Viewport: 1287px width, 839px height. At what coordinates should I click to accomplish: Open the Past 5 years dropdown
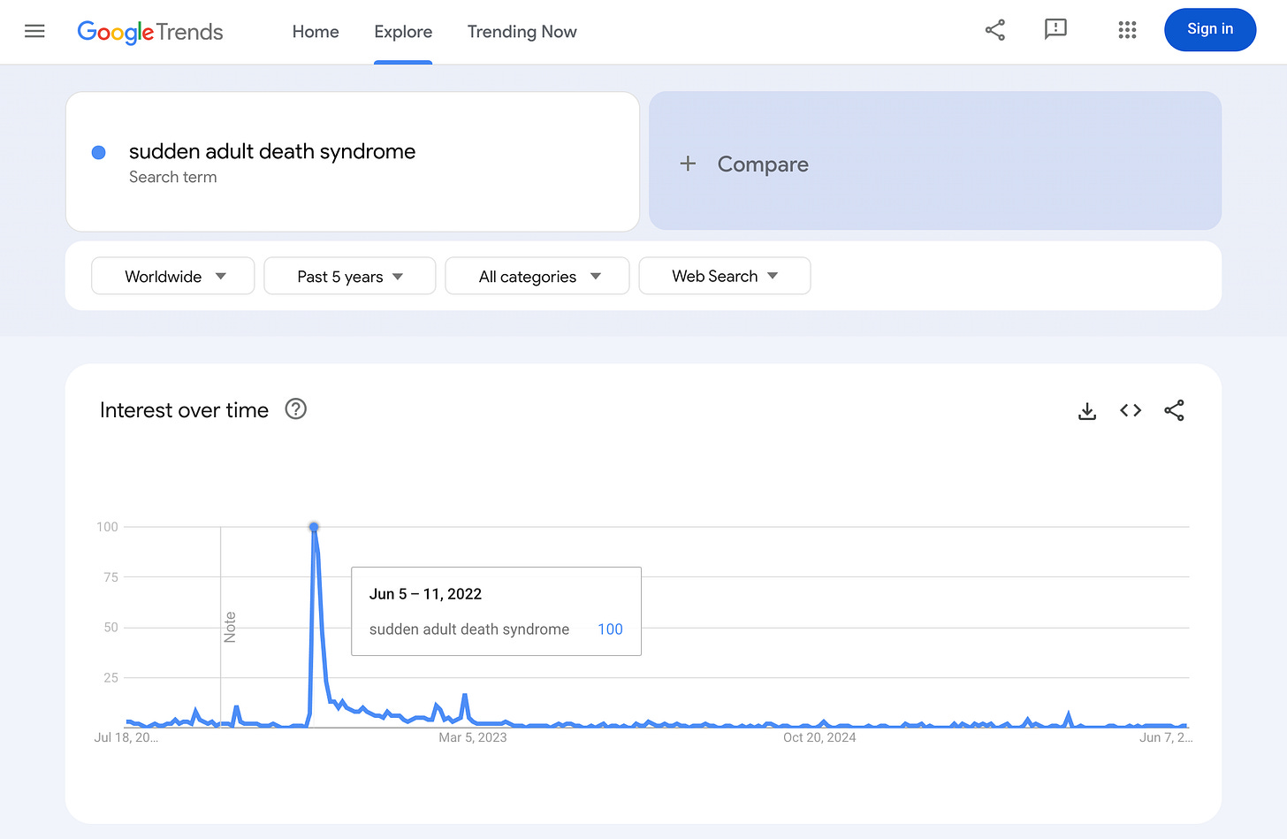coord(350,276)
